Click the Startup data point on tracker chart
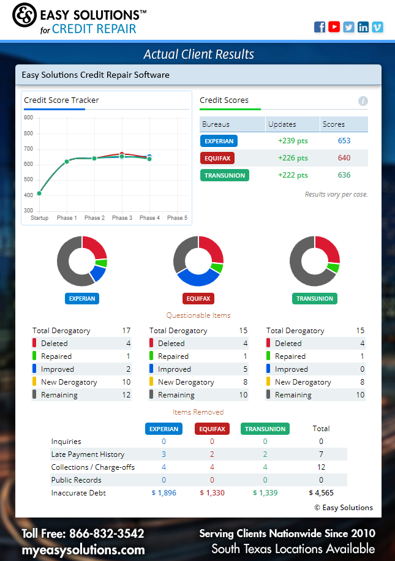The image size is (395, 561). [39, 194]
